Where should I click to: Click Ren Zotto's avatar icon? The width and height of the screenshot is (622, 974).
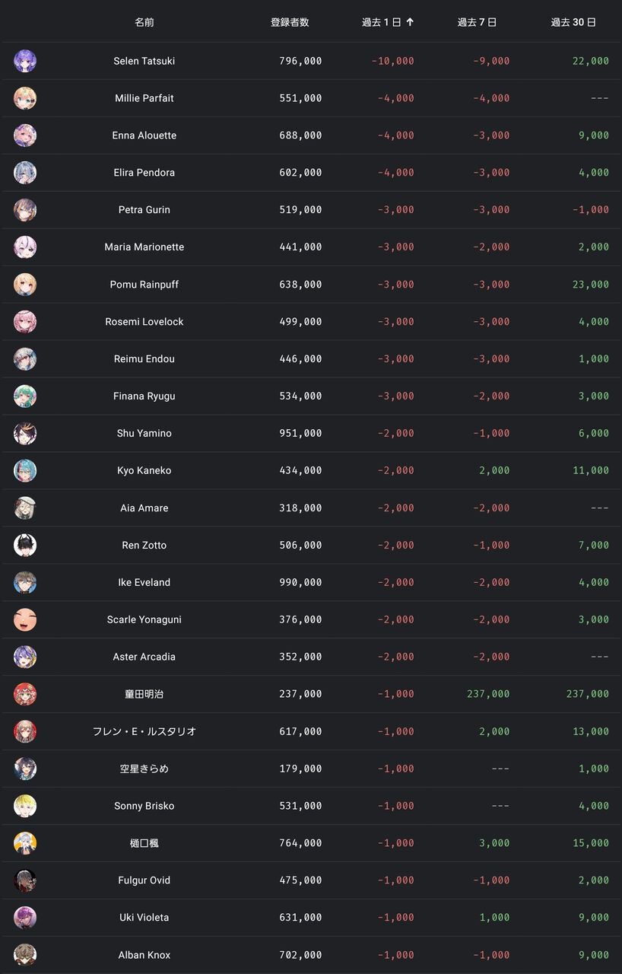(x=25, y=546)
